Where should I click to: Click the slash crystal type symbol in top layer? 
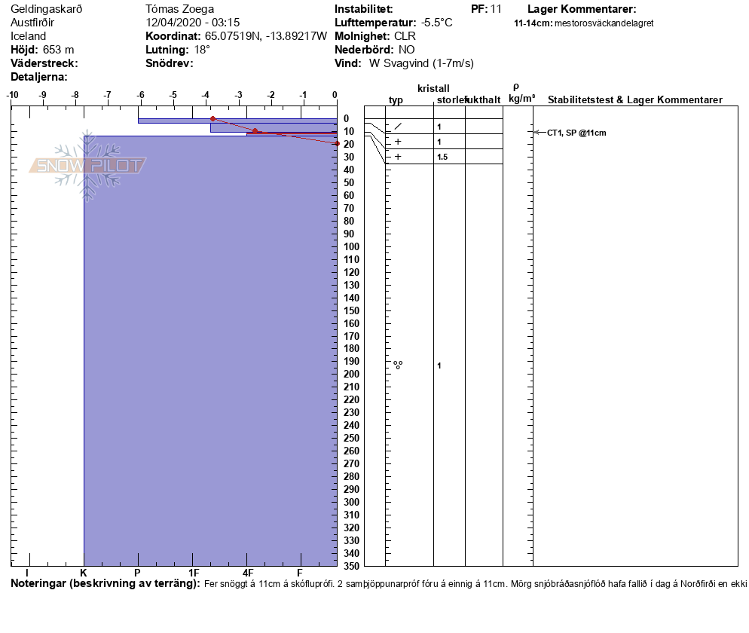coord(398,127)
